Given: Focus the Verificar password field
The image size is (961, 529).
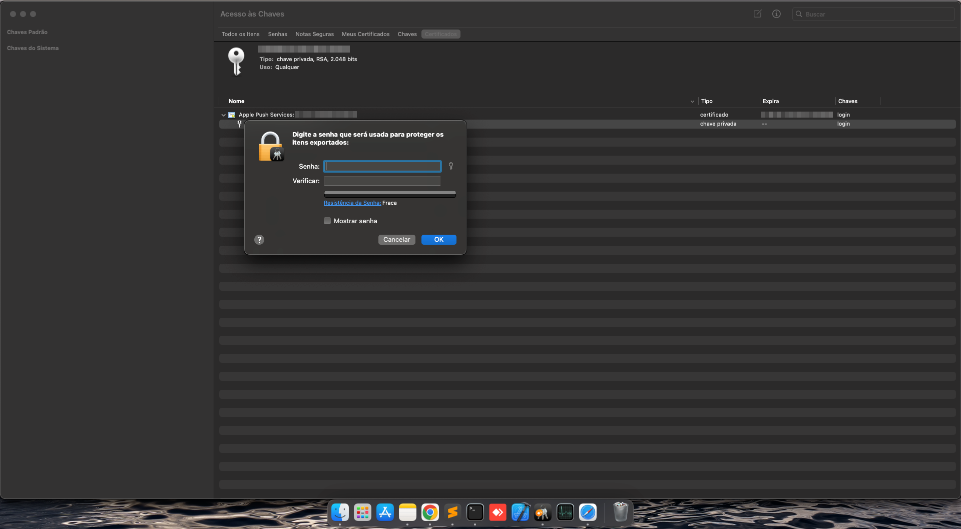Looking at the screenshot, I should tap(382, 181).
